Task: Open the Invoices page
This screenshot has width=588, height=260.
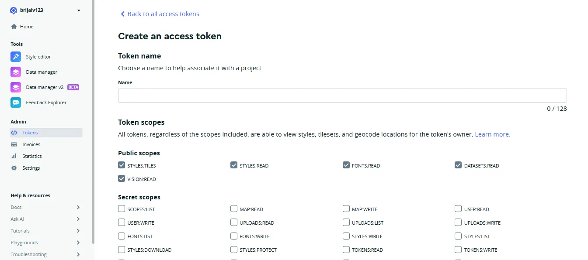Action: 31,144
